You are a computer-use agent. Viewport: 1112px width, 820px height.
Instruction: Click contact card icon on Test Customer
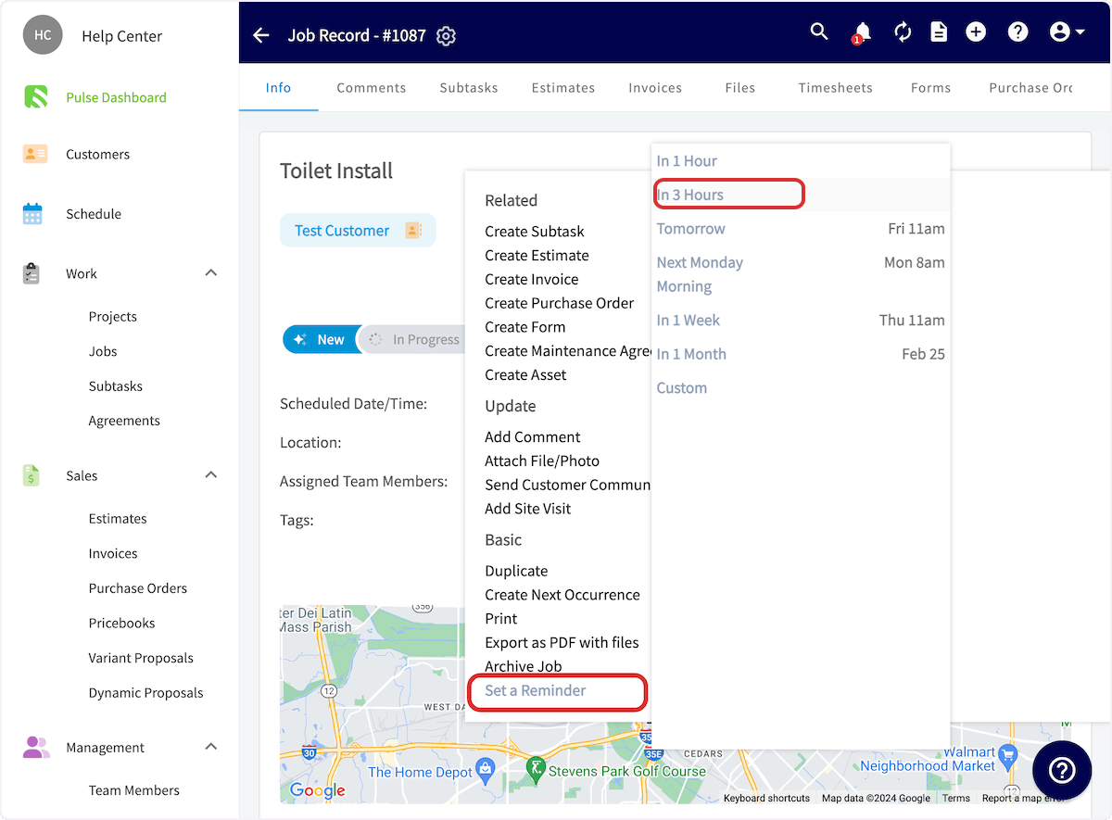[x=413, y=231]
